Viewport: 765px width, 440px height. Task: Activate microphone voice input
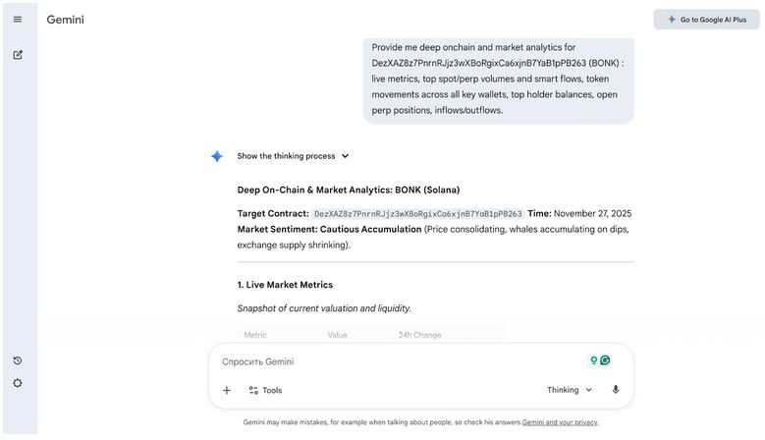coord(616,390)
